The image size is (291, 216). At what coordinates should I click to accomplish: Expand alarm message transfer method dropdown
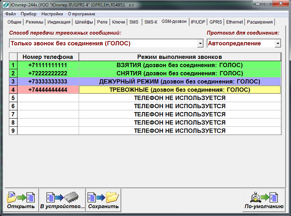(x=200, y=43)
